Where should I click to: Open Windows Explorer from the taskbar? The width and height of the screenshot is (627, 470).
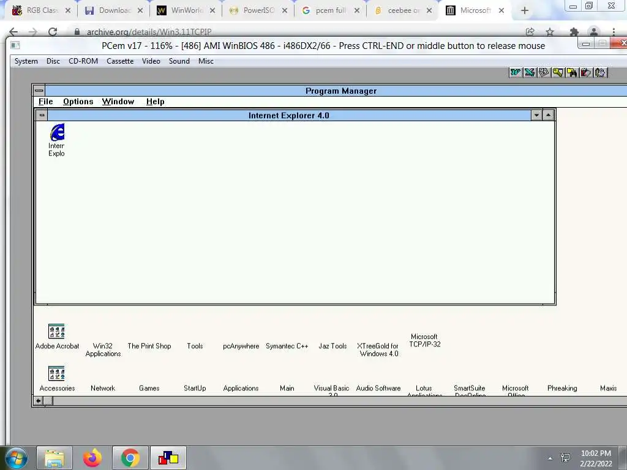[54, 458]
